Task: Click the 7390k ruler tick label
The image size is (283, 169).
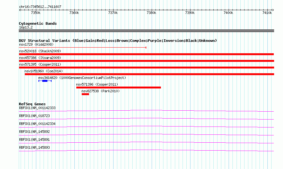Action: tap(190, 13)
